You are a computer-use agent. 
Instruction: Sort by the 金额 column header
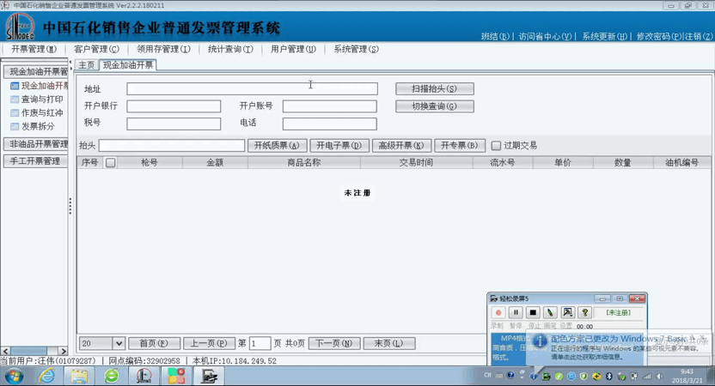coord(215,162)
